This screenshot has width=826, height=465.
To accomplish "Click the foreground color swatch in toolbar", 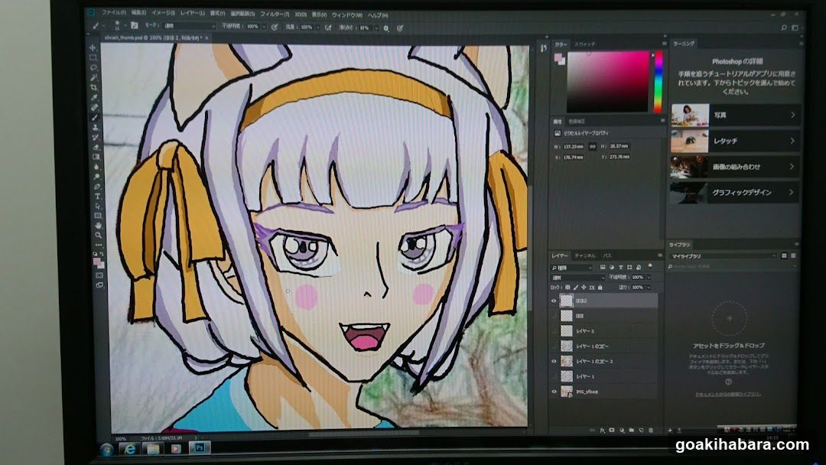I will pyautogui.click(x=96, y=261).
